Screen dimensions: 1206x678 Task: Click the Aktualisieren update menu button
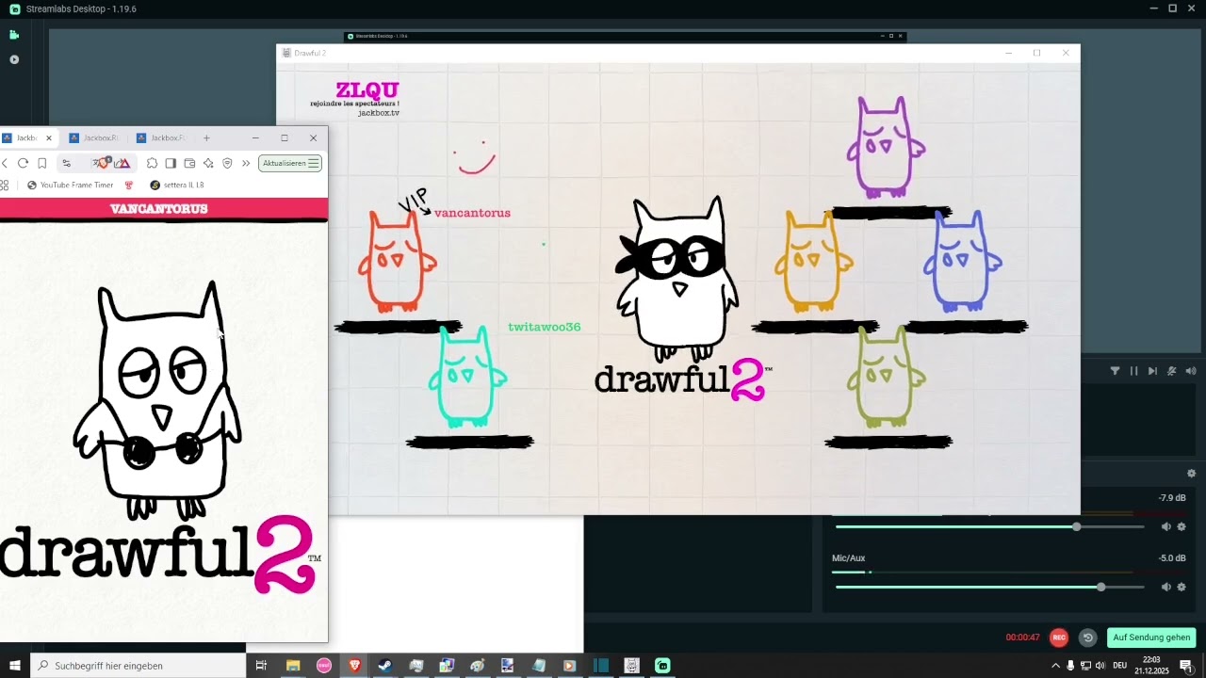tap(290, 163)
